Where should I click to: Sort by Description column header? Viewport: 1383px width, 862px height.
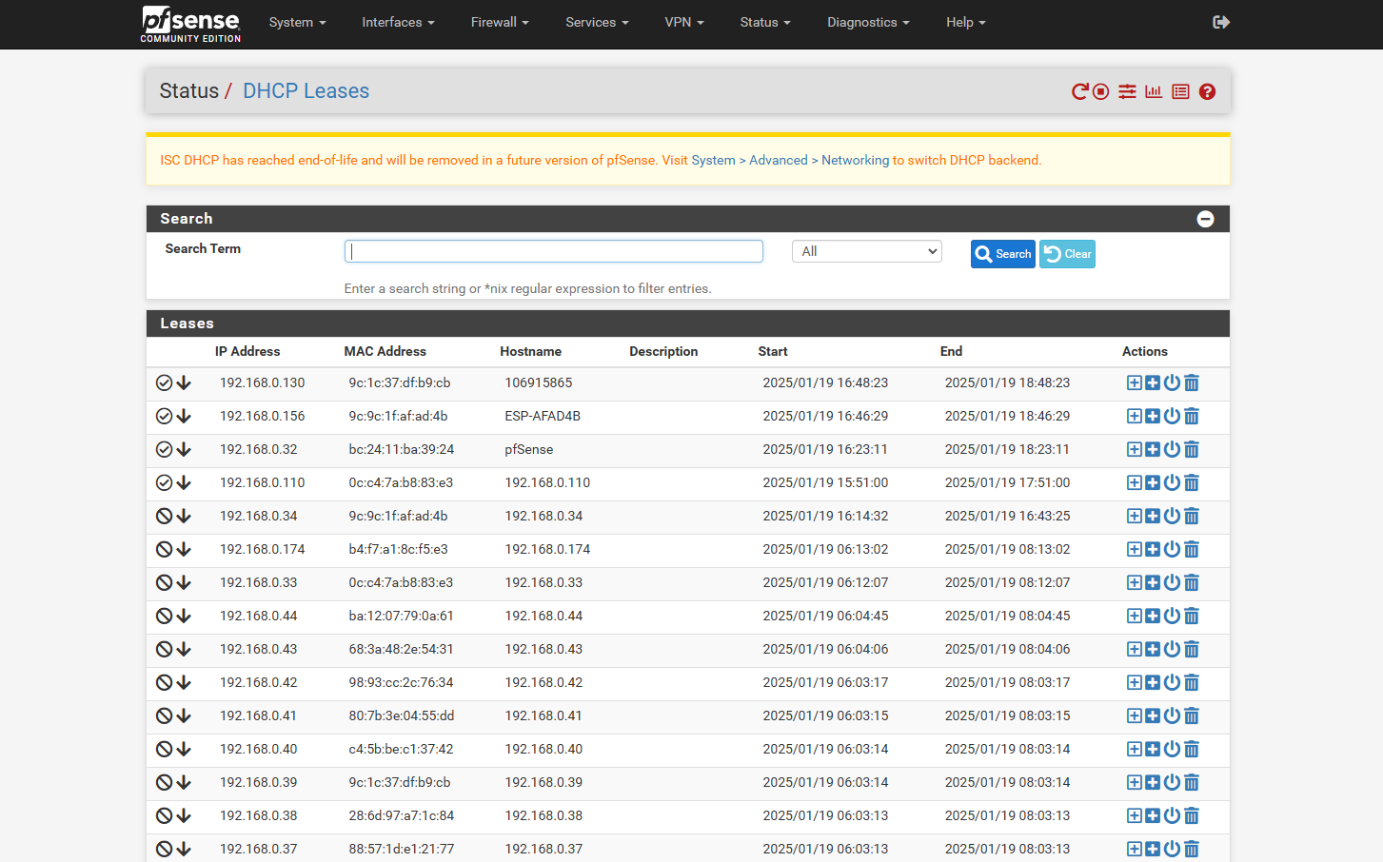coord(663,351)
